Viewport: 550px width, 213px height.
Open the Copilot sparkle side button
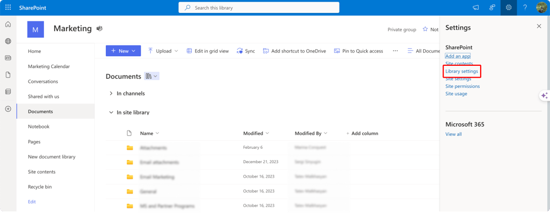click(x=545, y=95)
